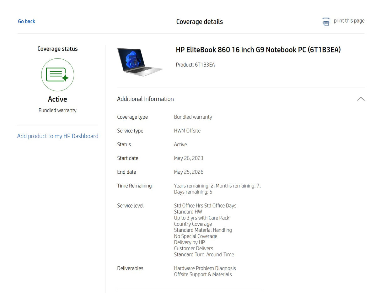
Task: Click 'Years remaining: 2, Months remaining: 7,' text
Action: [x=217, y=186]
